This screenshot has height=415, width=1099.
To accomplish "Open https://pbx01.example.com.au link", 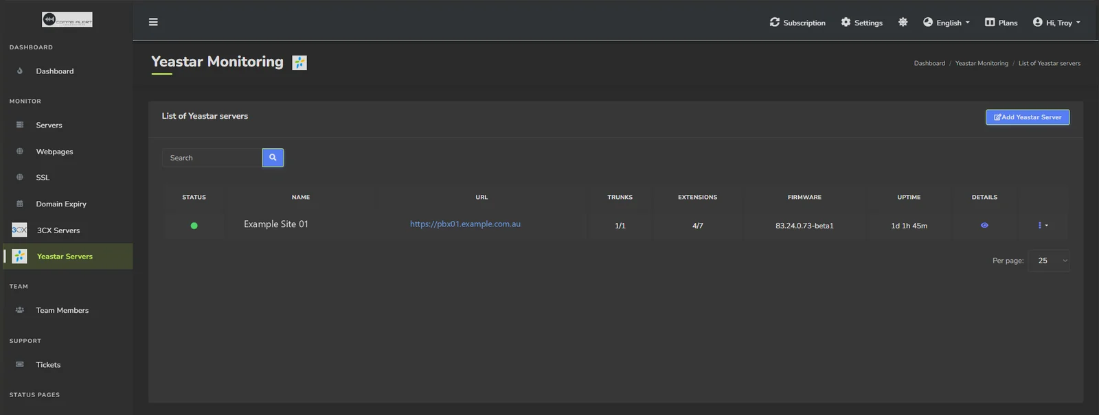I will pos(465,224).
